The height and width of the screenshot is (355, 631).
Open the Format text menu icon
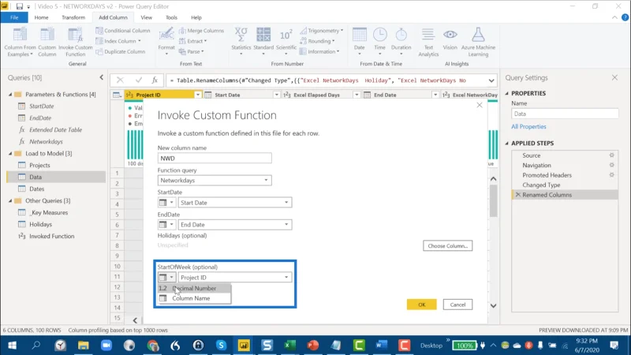coord(166,42)
